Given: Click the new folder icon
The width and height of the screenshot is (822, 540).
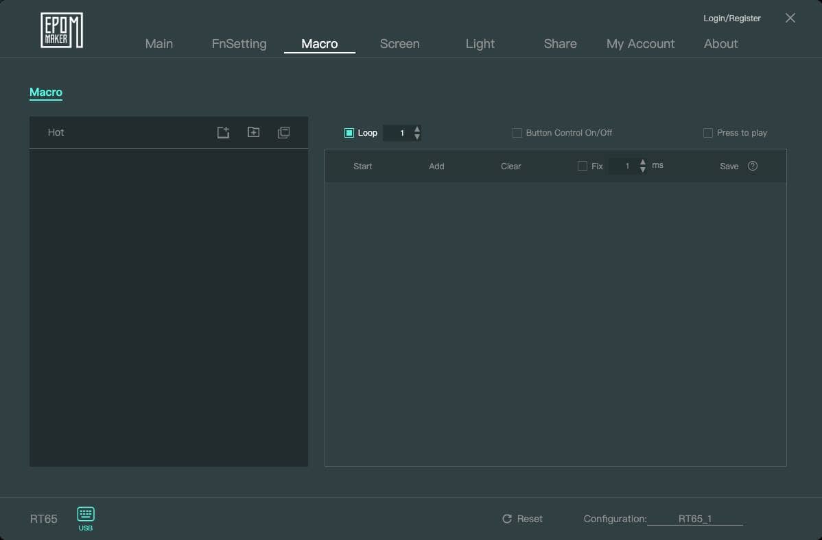Looking at the screenshot, I should tap(253, 132).
